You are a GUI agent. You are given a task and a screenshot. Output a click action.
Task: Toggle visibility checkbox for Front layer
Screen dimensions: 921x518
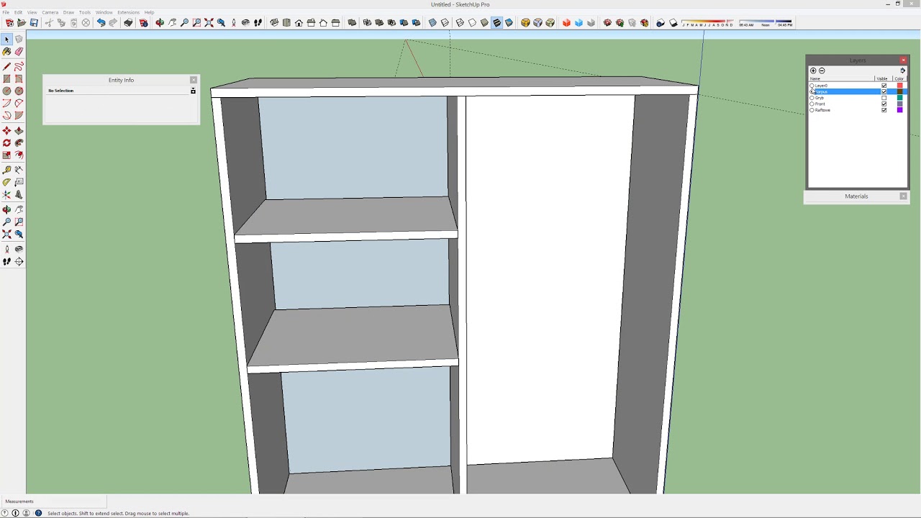(884, 104)
